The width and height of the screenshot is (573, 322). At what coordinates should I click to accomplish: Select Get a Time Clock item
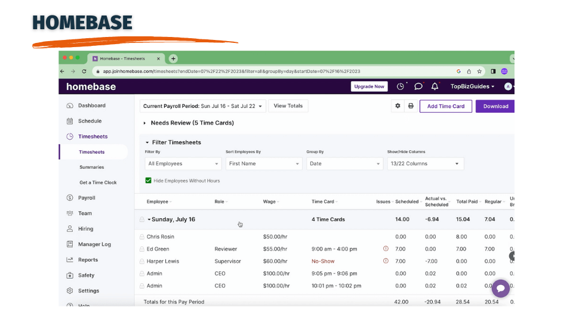pos(98,182)
